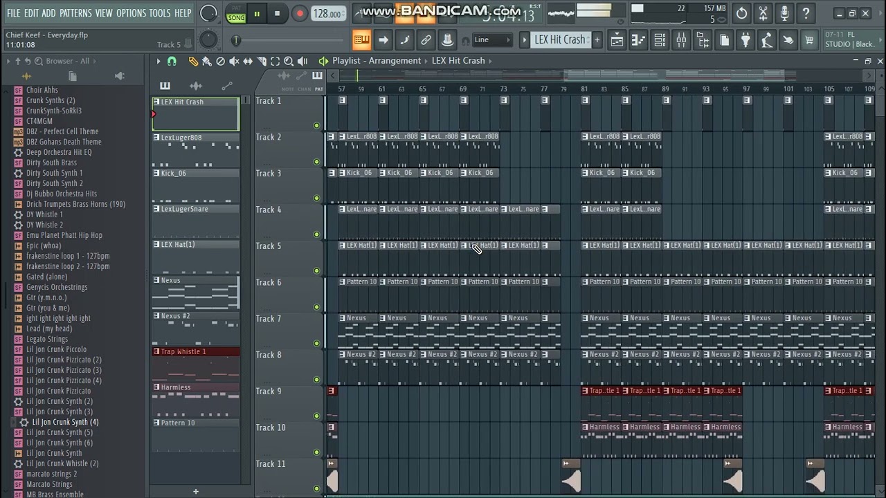Stop playback with the stop button
Image resolution: width=886 pixels, height=498 pixels.
click(x=277, y=14)
